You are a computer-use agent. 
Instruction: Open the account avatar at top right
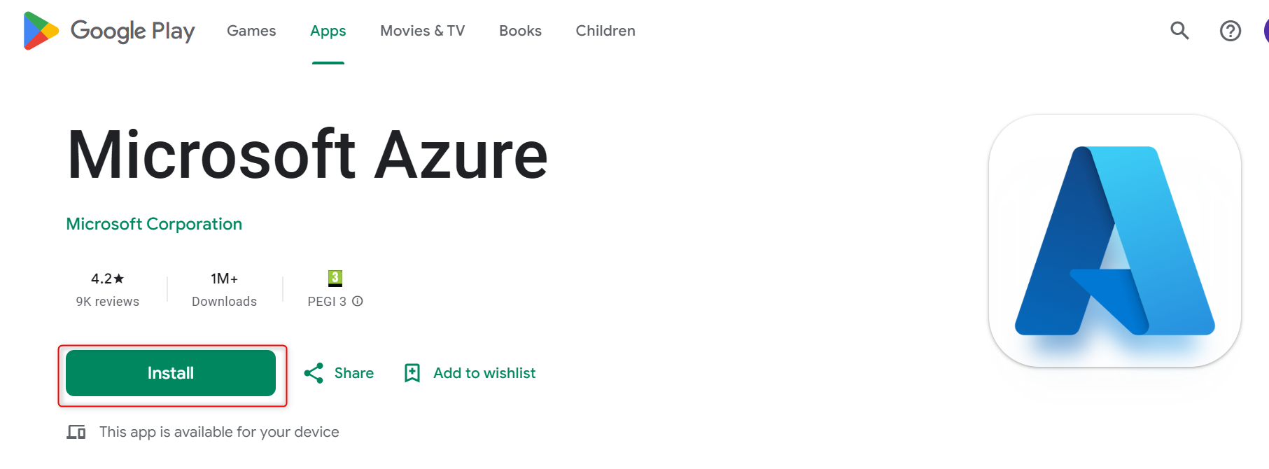tap(1266, 31)
